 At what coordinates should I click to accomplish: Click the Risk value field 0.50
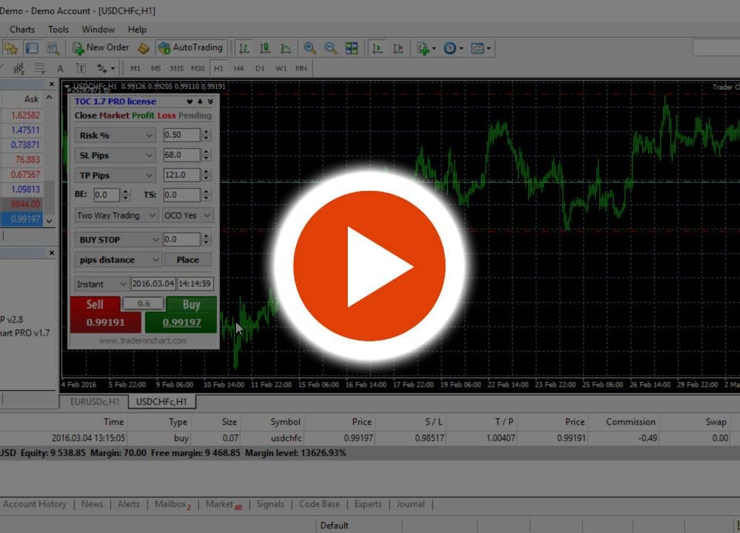[x=182, y=135]
